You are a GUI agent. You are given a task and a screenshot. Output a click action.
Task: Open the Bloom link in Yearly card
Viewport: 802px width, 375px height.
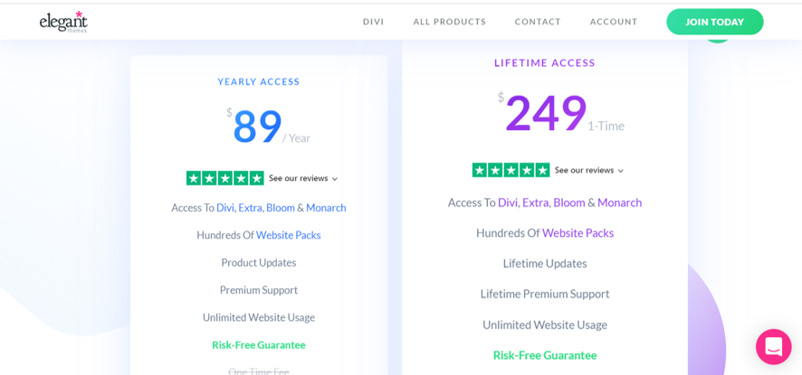281,208
